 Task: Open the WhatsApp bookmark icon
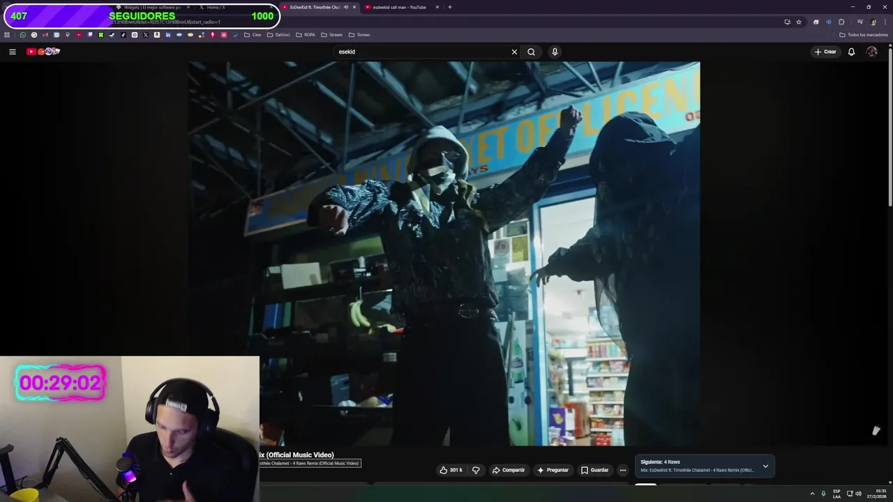click(23, 35)
